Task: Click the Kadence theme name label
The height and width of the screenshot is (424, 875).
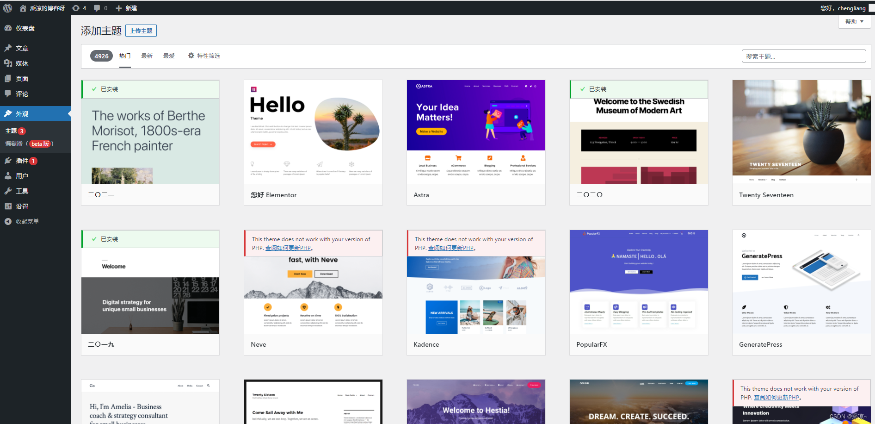Action: [426, 344]
